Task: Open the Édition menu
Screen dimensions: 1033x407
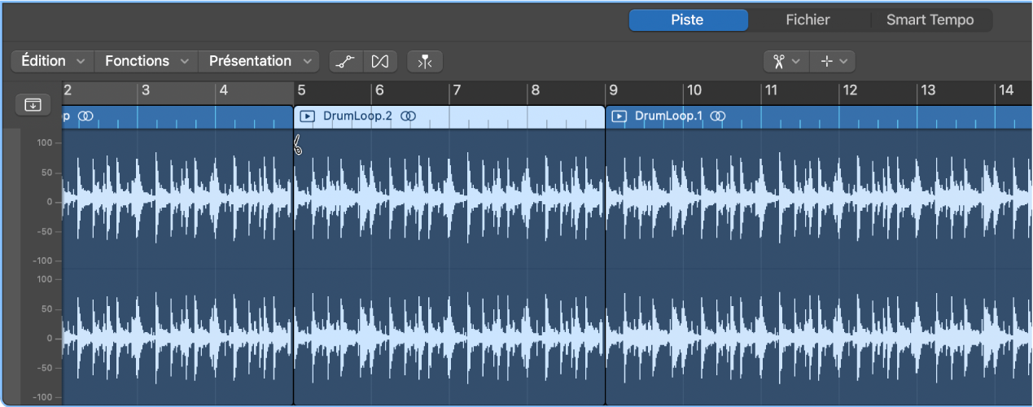Action: pos(53,61)
